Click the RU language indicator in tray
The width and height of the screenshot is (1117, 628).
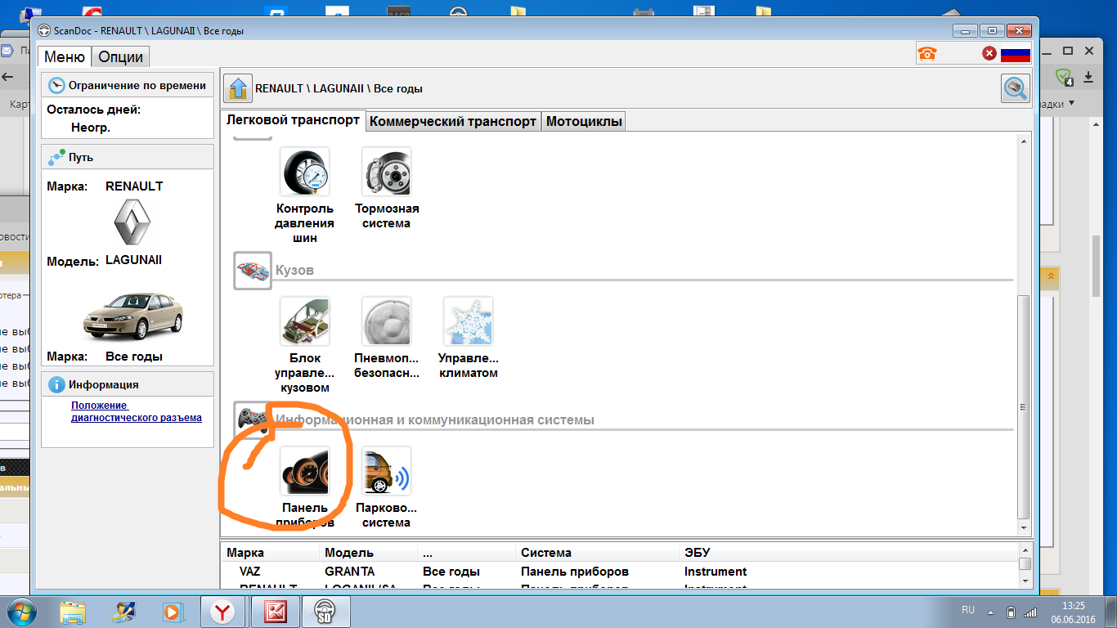[x=967, y=610]
